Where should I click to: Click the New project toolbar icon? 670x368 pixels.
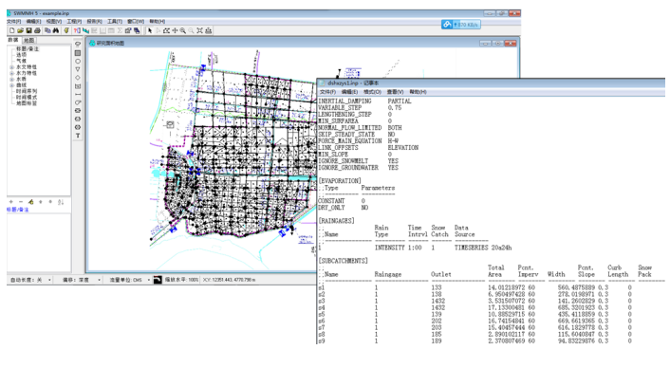pos(12,30)
